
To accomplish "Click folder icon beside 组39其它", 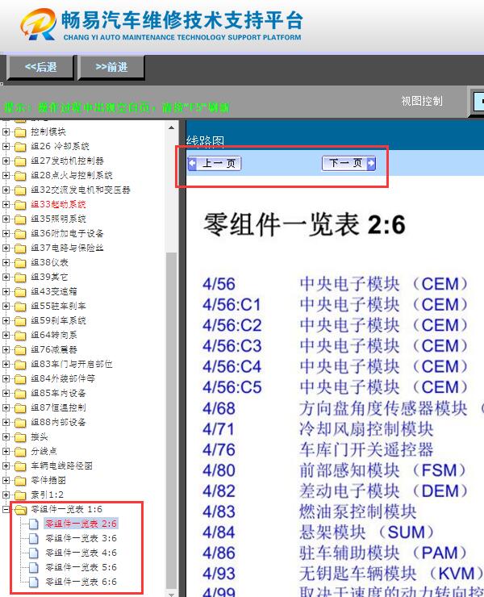I will pos(20,278).
